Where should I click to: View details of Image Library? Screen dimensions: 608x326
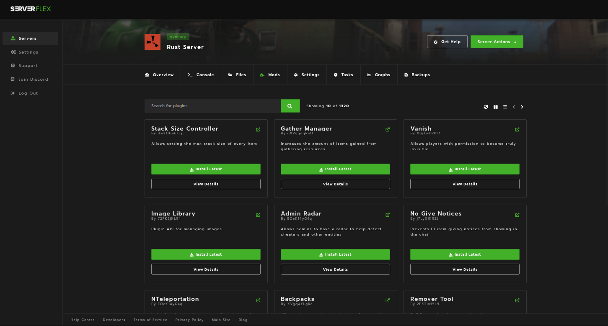point(206,270)
